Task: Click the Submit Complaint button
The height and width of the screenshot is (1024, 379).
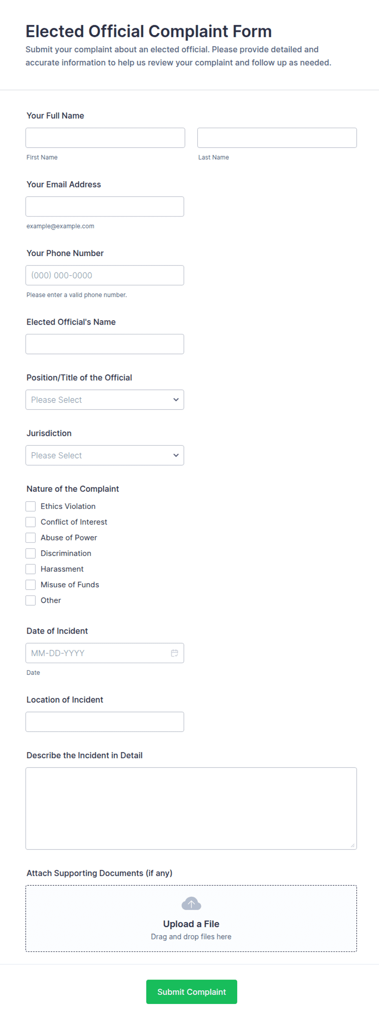Action: tap(191, 992)
